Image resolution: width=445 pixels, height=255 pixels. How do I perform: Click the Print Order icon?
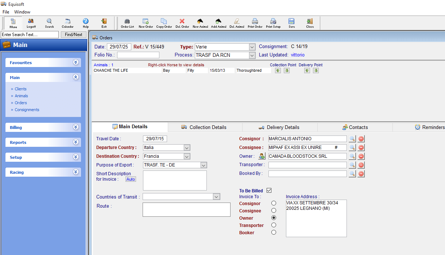click(x=255, y=23)
